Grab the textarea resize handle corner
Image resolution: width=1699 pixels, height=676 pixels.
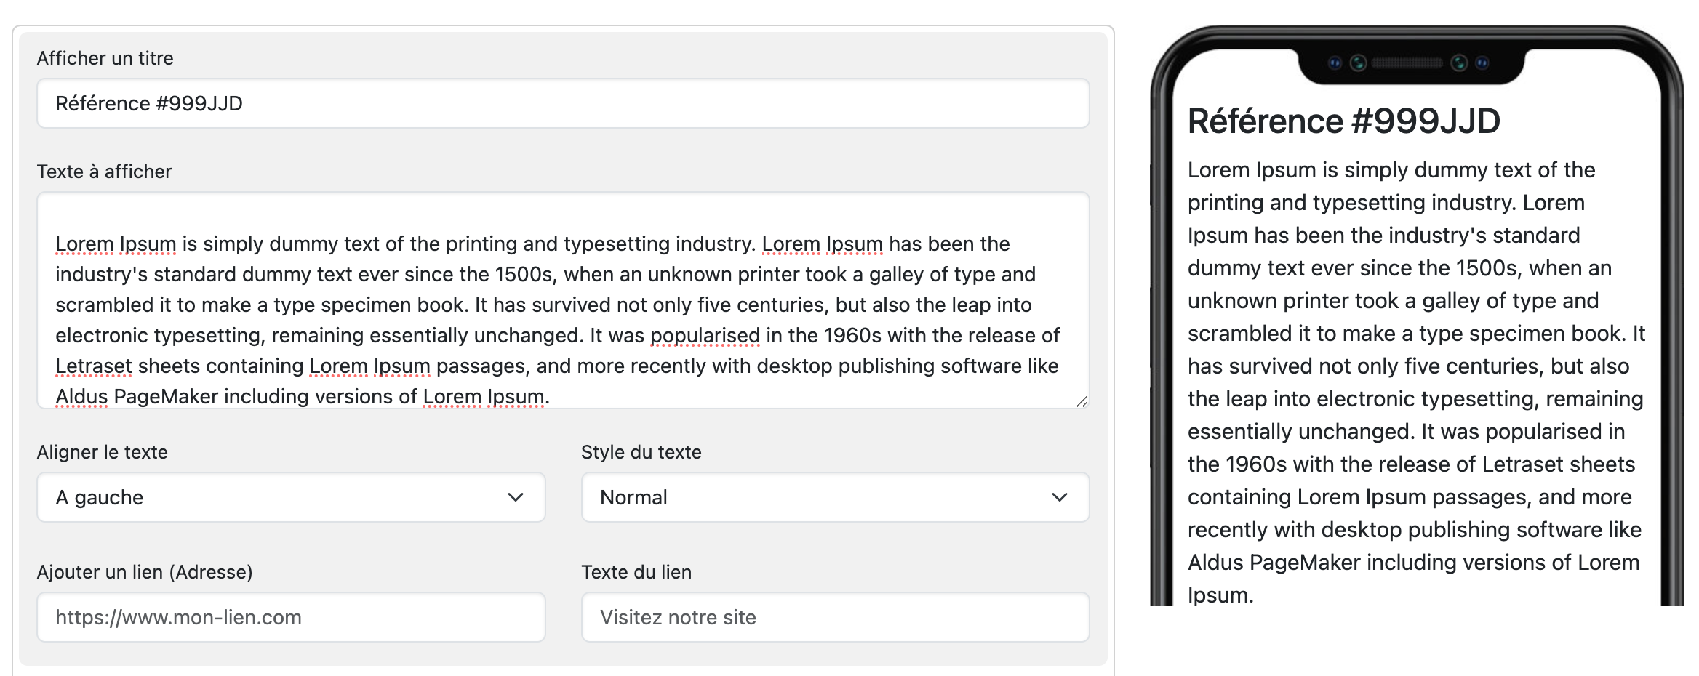coord(1082,401)
